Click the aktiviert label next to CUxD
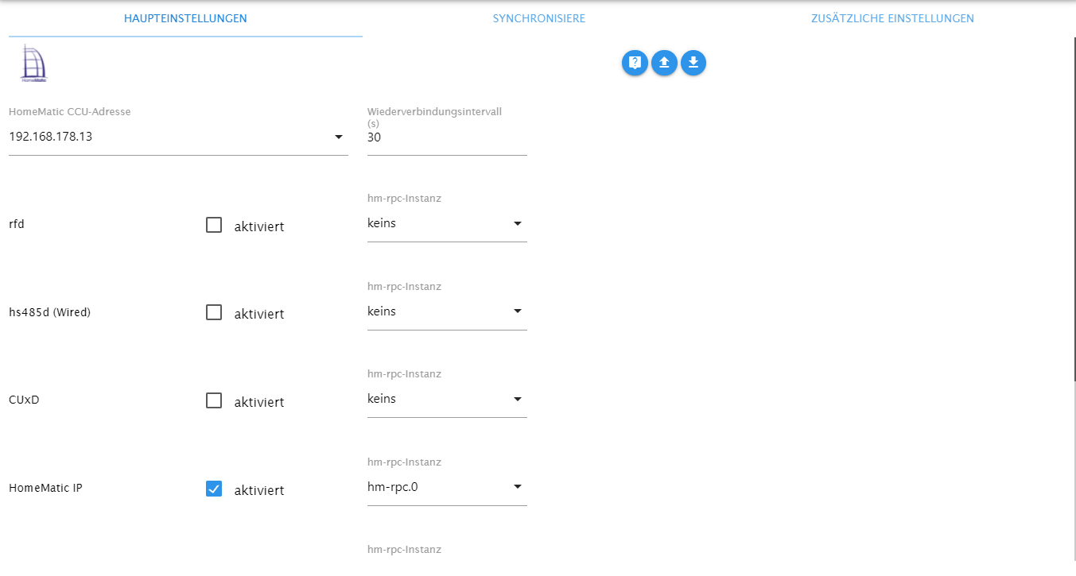The height and width of the screenshot is (576, 1076). [259, 402]
